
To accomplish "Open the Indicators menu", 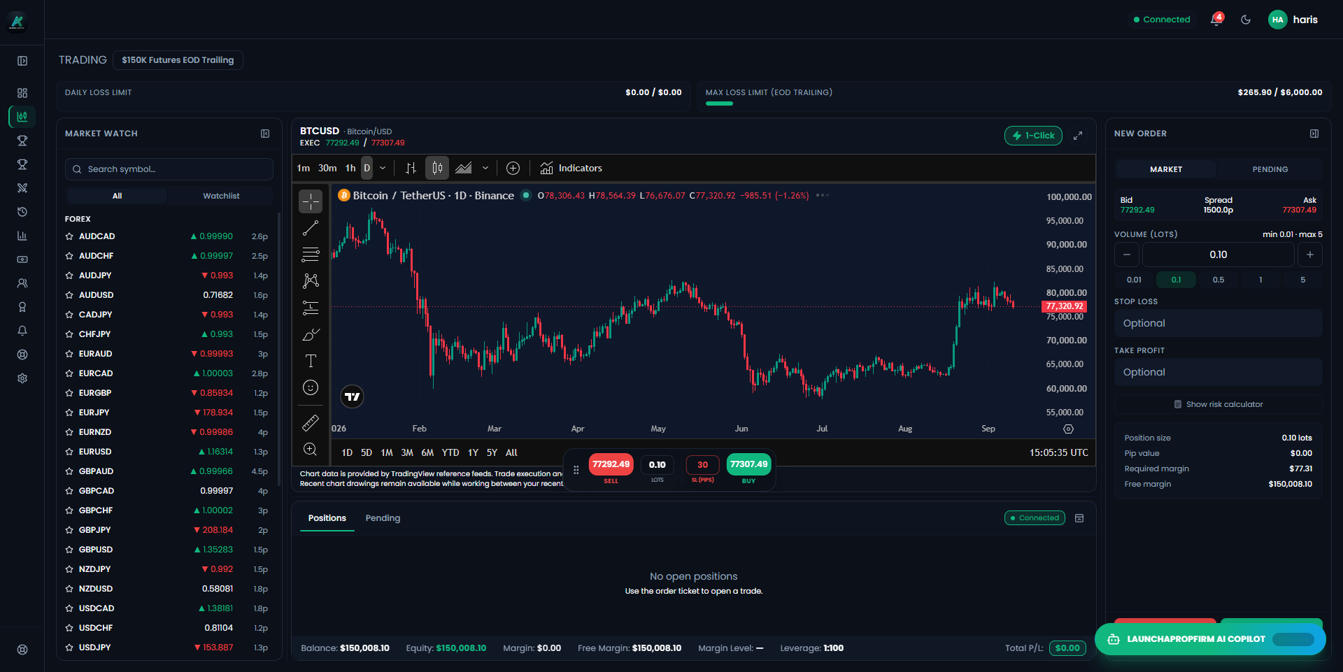I will (571, 168).
